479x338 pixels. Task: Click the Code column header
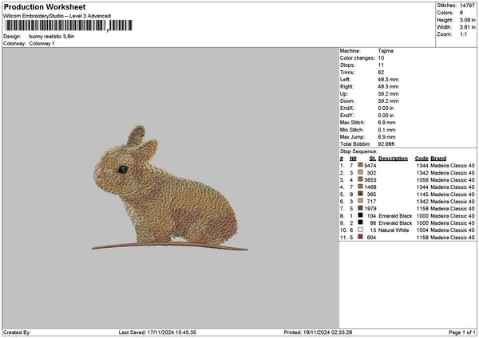(422, 158)
